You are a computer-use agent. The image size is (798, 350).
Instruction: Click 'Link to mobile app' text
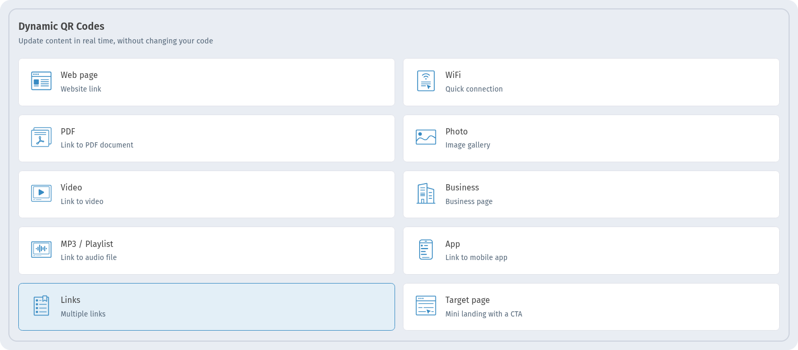476,257
